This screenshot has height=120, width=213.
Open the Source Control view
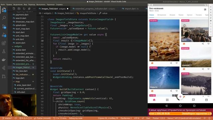pyautogui.click(x=4, y=26)
